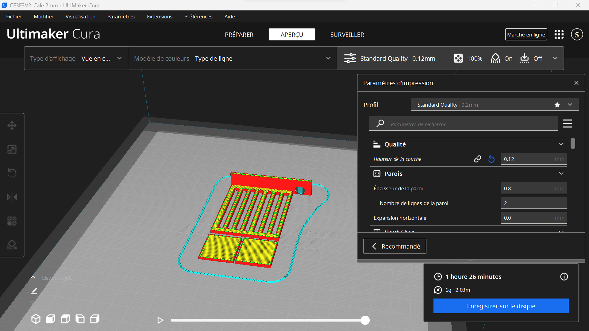Click the search magnifier icon

pos(380,124)
